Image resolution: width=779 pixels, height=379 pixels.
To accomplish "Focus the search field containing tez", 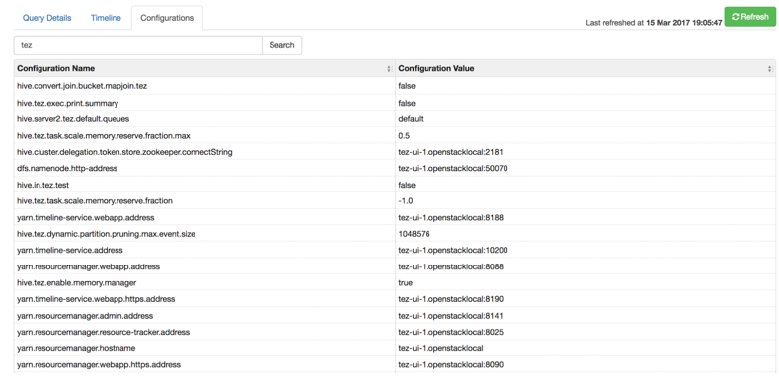I will pyautogui.click(x=137, y=45).
